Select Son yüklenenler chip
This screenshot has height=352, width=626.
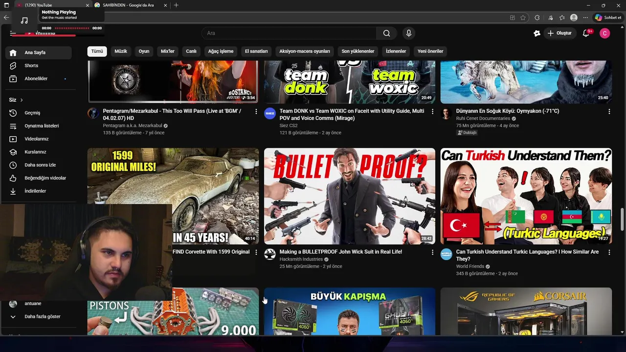[x=358, y=51]
